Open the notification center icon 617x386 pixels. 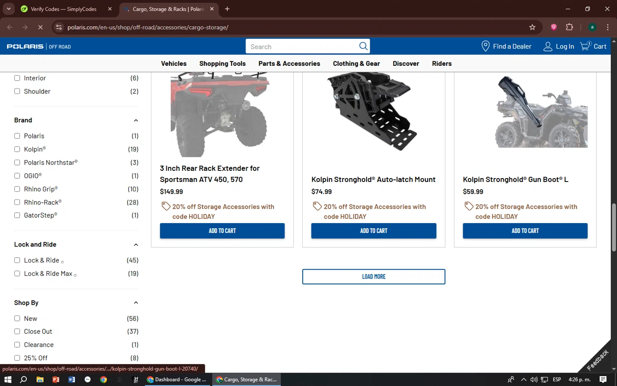[x=603, y=379]
